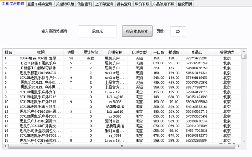
Task: Select row title SCALER思凯乐户外F712
Action: click(40, 97)
